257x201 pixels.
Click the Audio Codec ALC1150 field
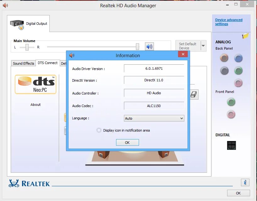pos(154,106)
